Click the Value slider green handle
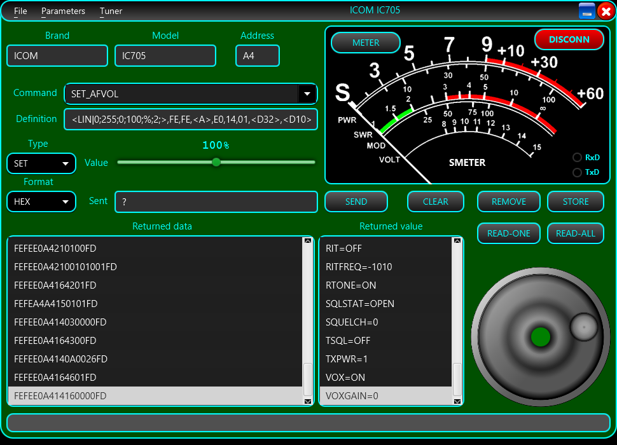Image resolution: width=617 pixels, height=445 pixels. pos(216,162)
